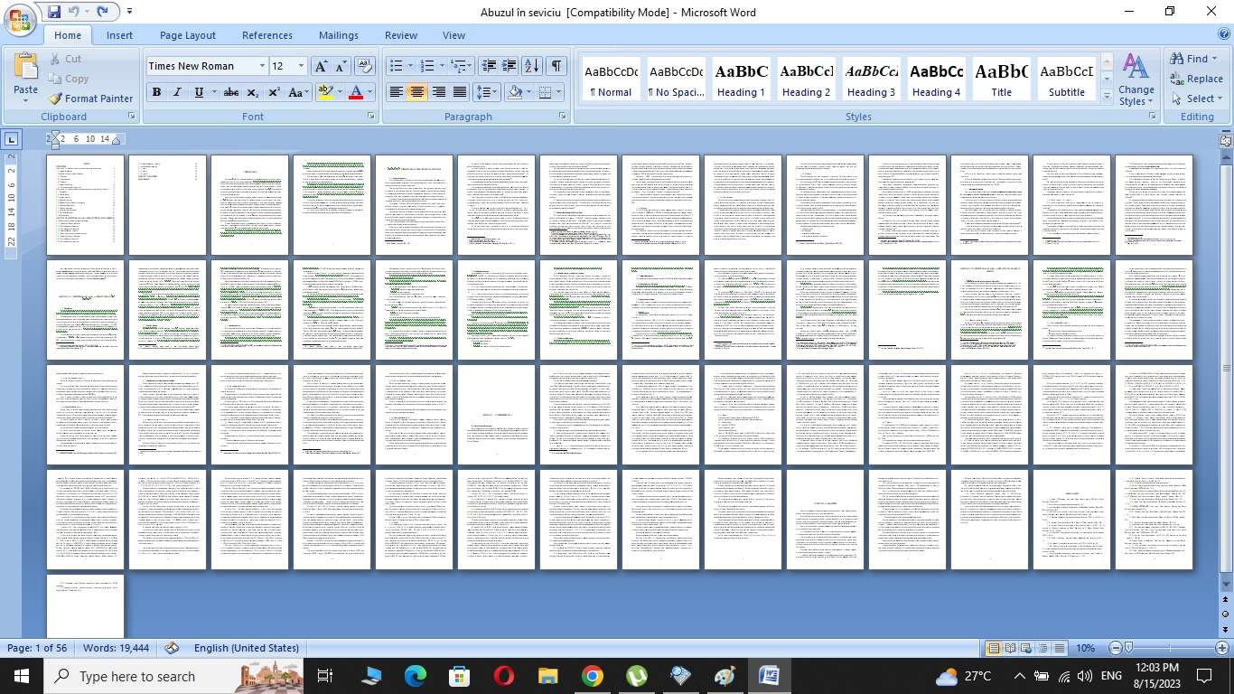
Task: Apply the Heading 1 style
Action: click(x=741, y=80)
